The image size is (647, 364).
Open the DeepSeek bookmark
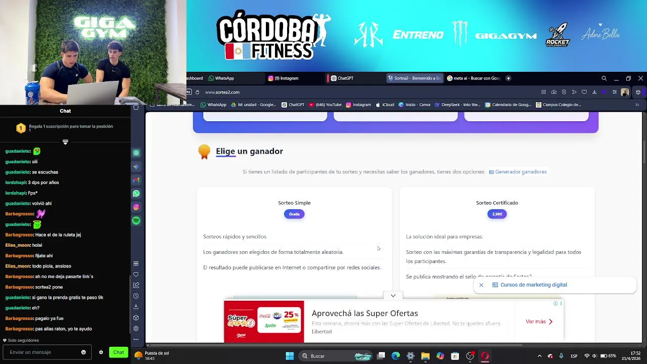(x=457, y=105)
